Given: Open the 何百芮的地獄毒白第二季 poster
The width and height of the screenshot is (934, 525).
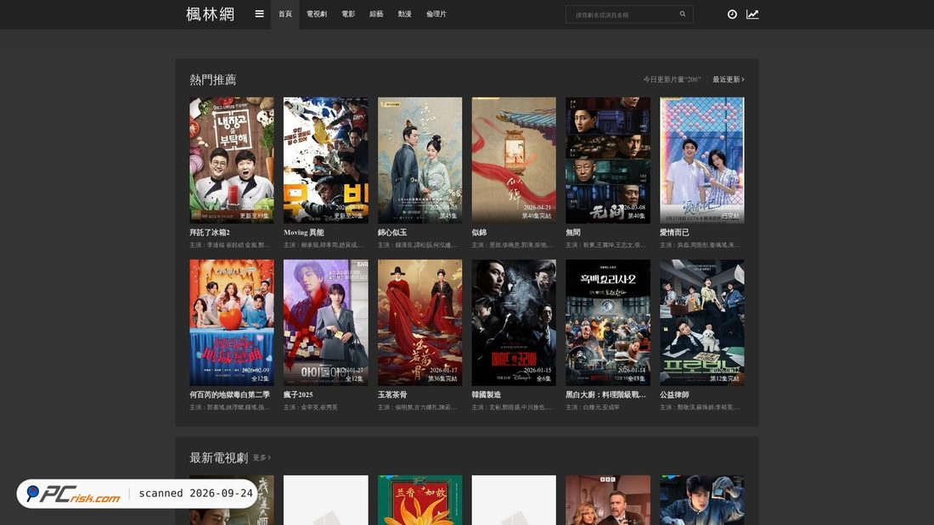Looking at the screenshot, I should (232, 322).
